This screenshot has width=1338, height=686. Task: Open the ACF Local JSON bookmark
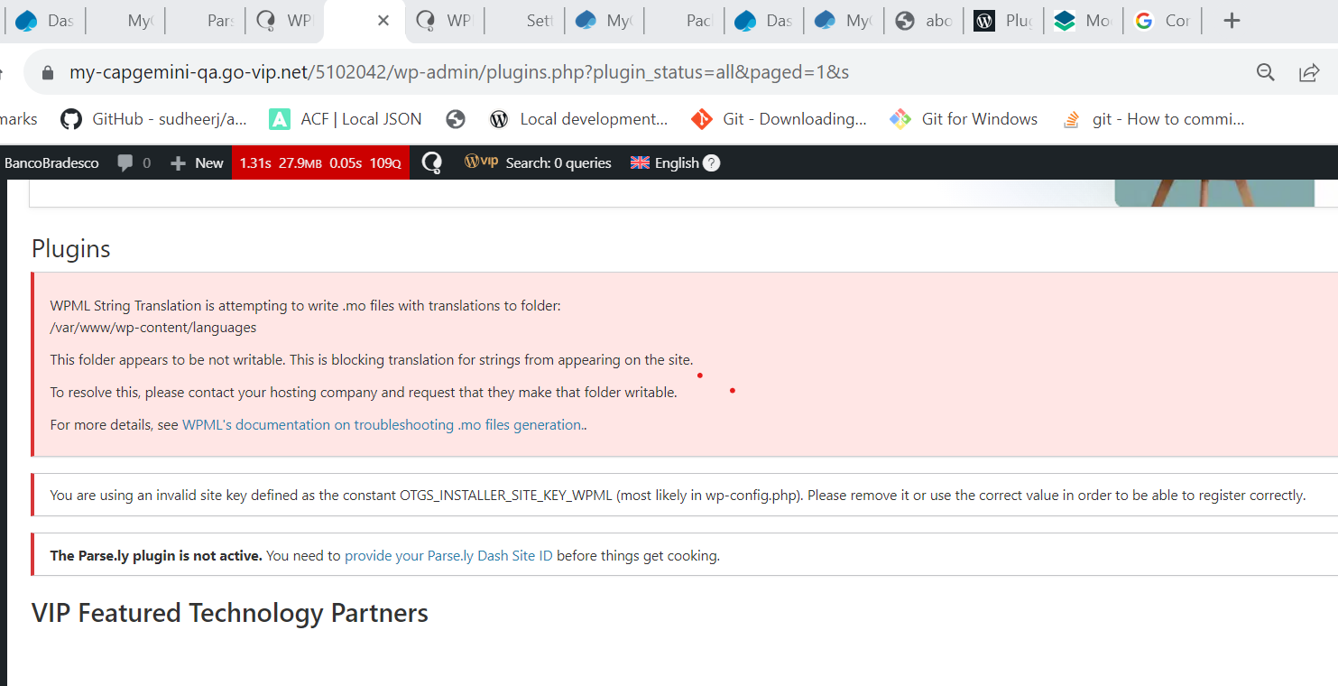pyautogui.click(x=346, y=119)
